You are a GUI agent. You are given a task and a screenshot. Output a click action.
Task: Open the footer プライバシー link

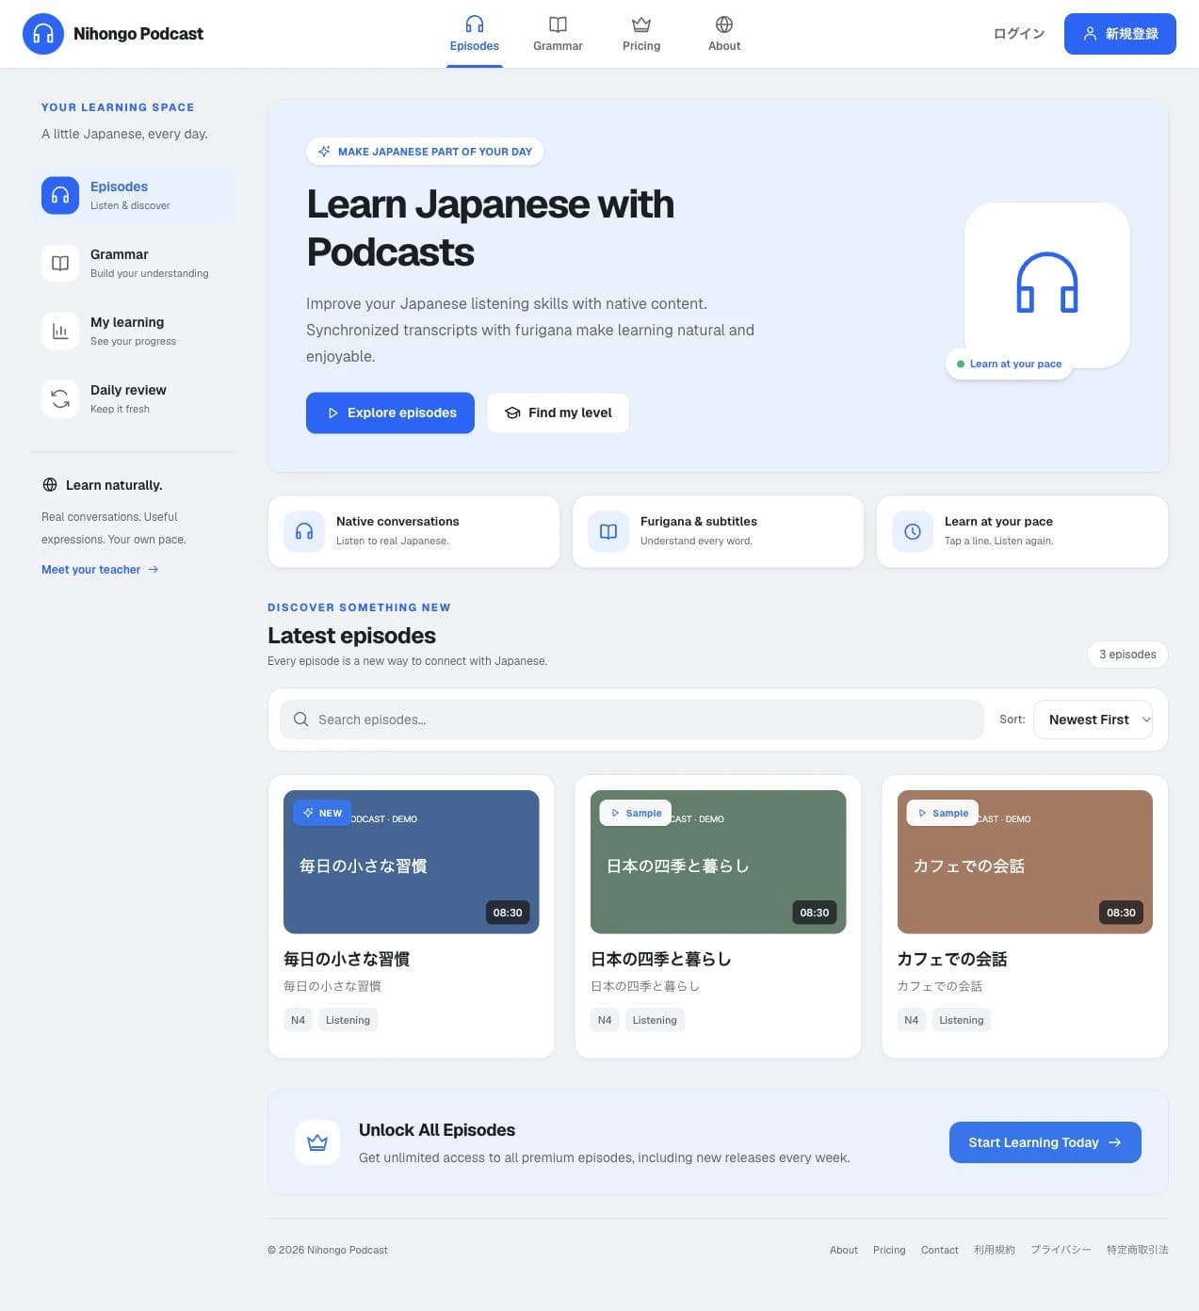tap(1061, 1250)
